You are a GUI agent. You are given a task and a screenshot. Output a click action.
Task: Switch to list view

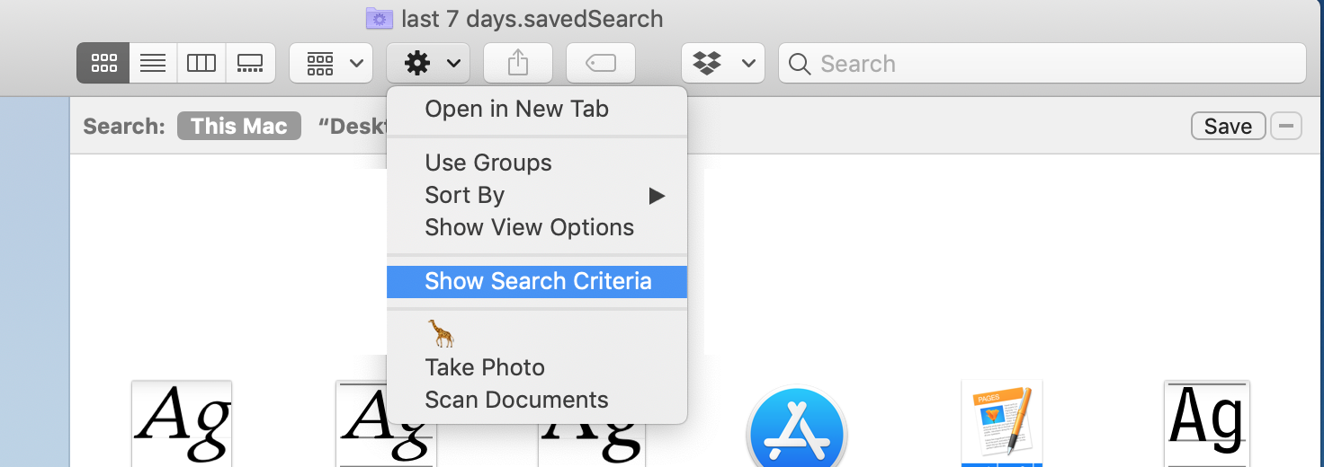click(x=154, y=64)
